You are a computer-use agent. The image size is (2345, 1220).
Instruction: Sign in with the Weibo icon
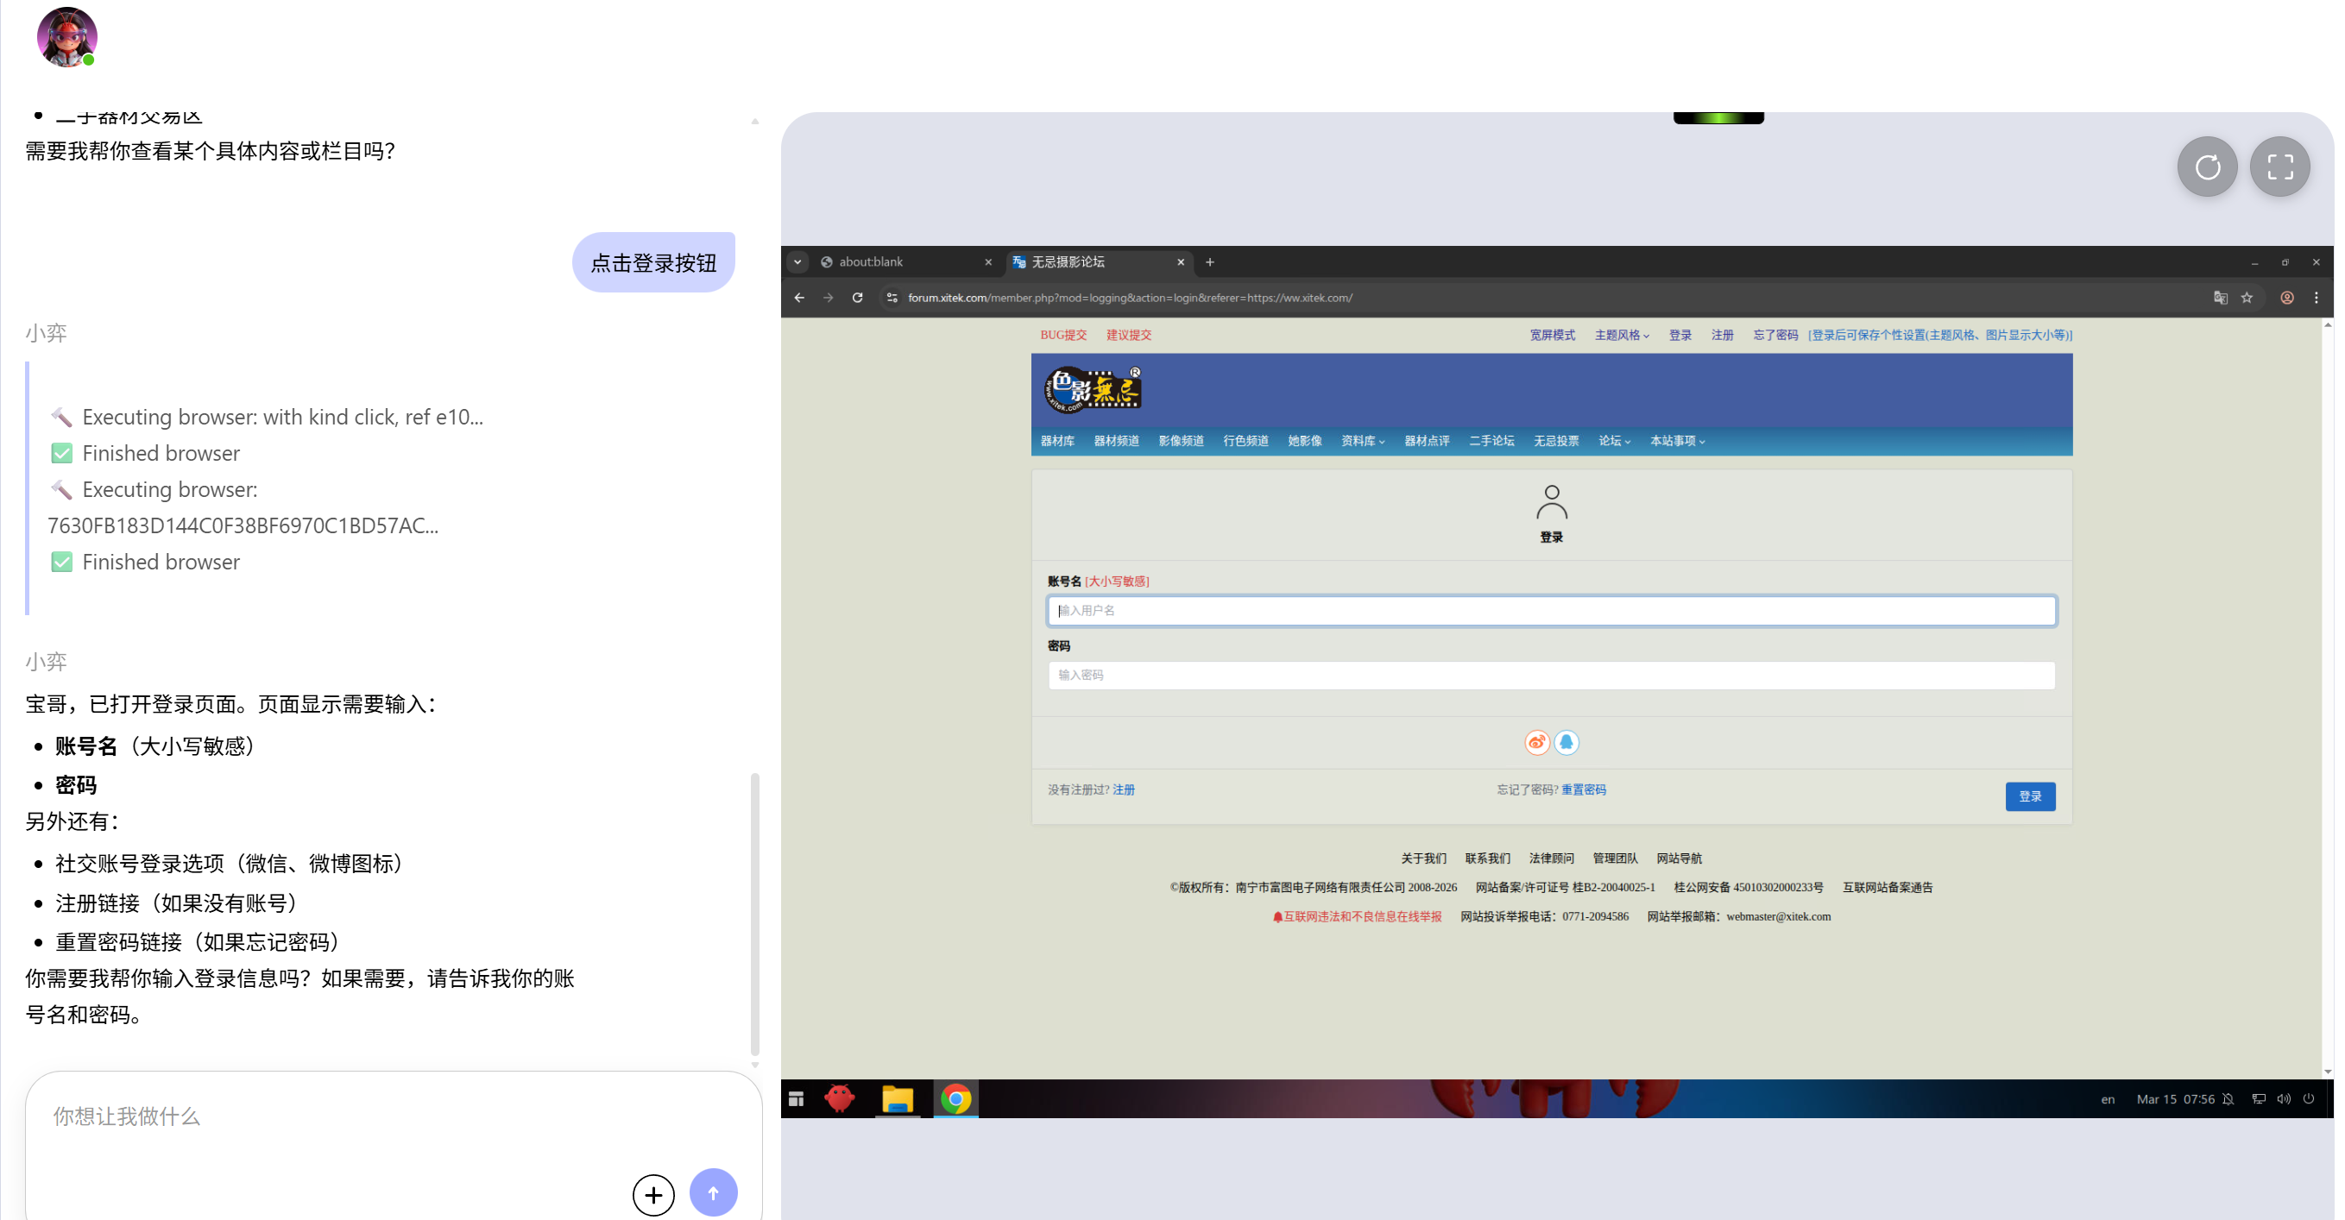pyautogui.click(x=1536, y=742)
